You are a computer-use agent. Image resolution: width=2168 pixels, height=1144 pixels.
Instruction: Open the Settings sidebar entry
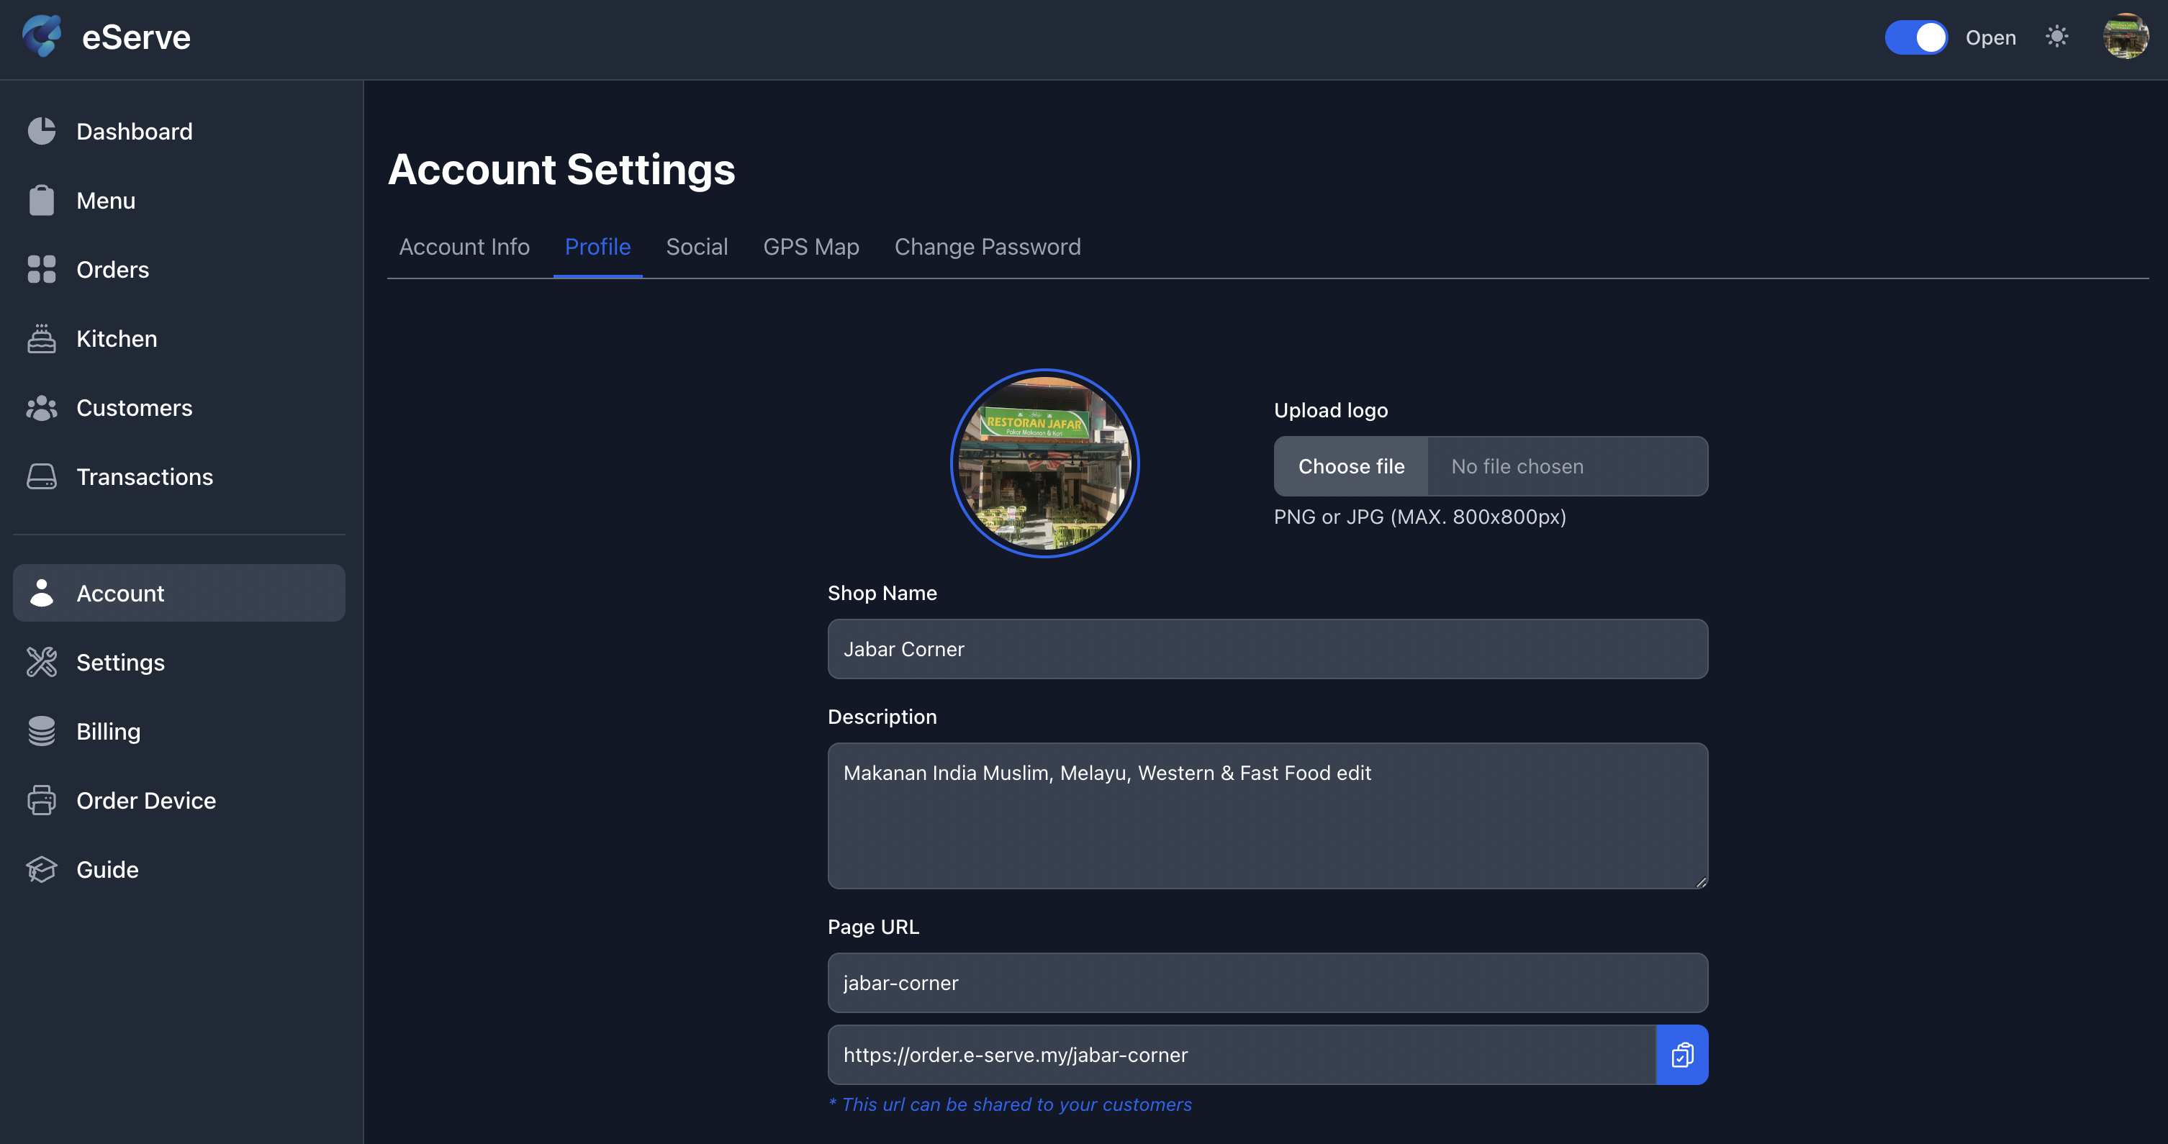(x=120, y=662)
